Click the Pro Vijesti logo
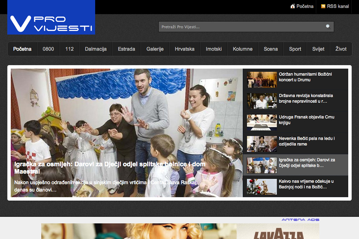 (51, 18)
